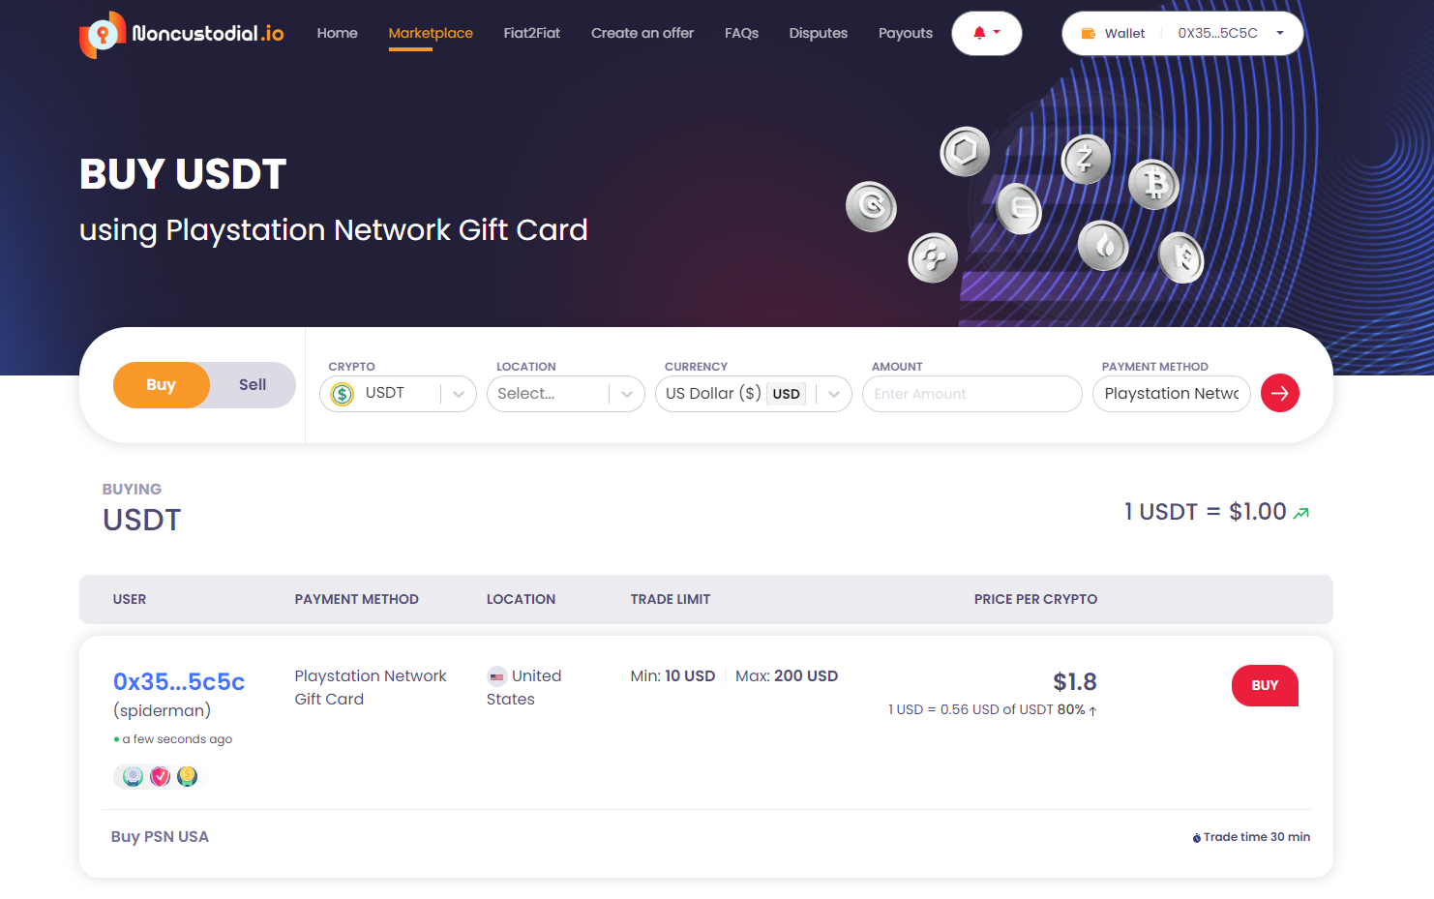Click the first user badge icon for spiderman

click(x=134, y=776)
